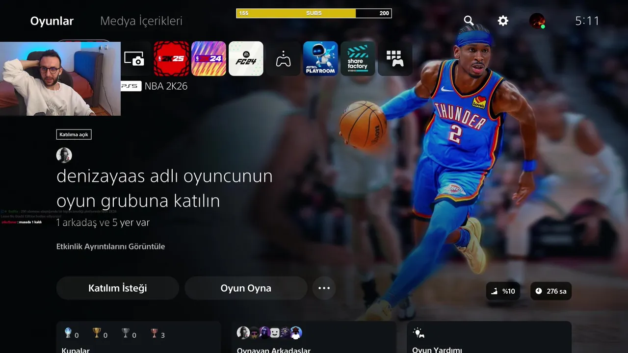Image resolution: width=628 pixels, height=353 pixels.
Task: Click the 5:11 clock
Action: [x=587, y=21]
